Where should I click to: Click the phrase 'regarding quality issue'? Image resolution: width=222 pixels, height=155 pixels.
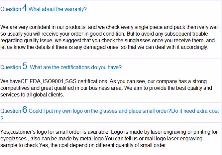click(x=27, y=40)
